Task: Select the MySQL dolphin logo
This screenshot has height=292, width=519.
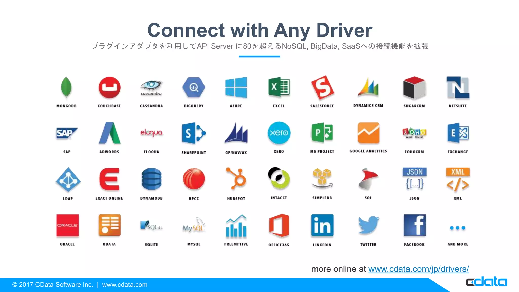Action: point(194,225)
